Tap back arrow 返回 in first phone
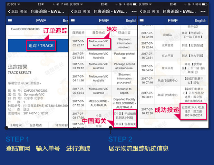 pyautogui.click(x=13, y=11)
